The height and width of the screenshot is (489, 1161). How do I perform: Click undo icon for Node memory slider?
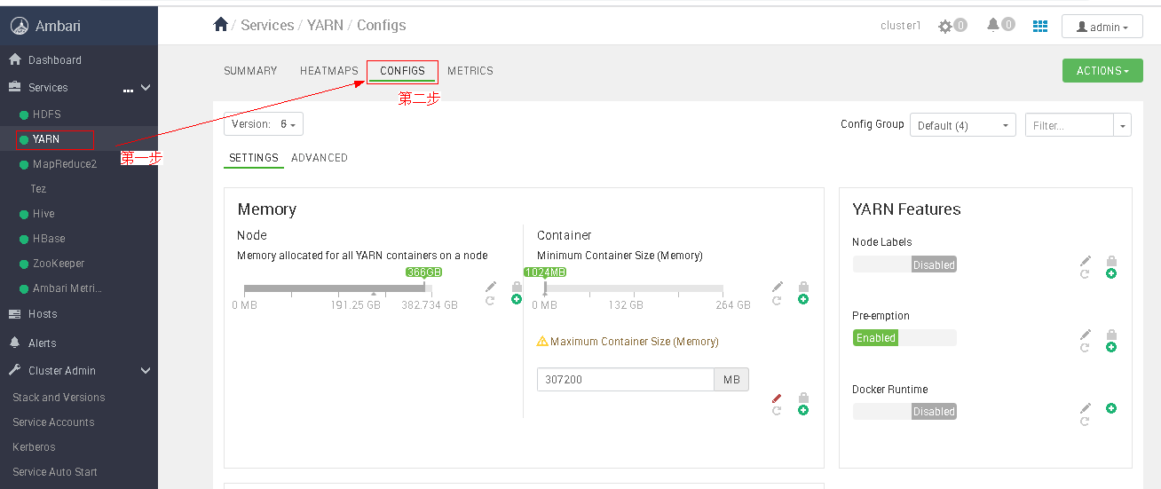(x=490, y=301)
